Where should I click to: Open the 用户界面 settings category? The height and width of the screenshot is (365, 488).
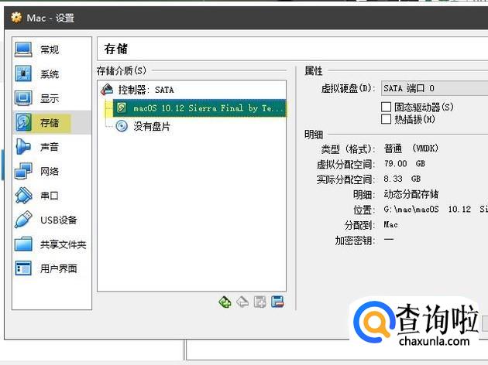point(52,268)
